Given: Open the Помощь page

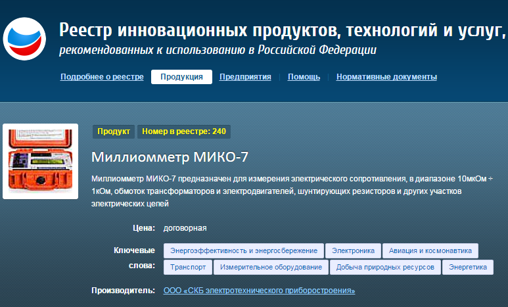Looking at the screenshot, I should coord(304,77).
